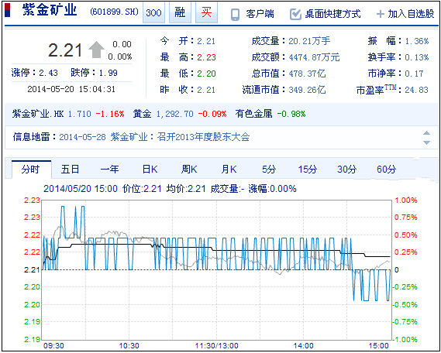Click the timestamp 2014-05-20 15:04:31
This screenshot has width=441, height=353.
[71, 89]
